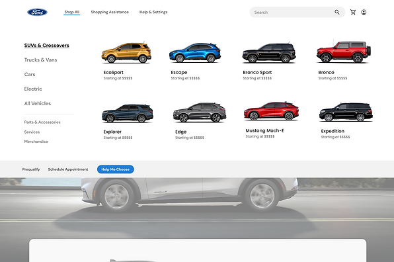The image size is (394, 262).
Task: Click the EcoSport model name
Action: click(x=114, y=72)
